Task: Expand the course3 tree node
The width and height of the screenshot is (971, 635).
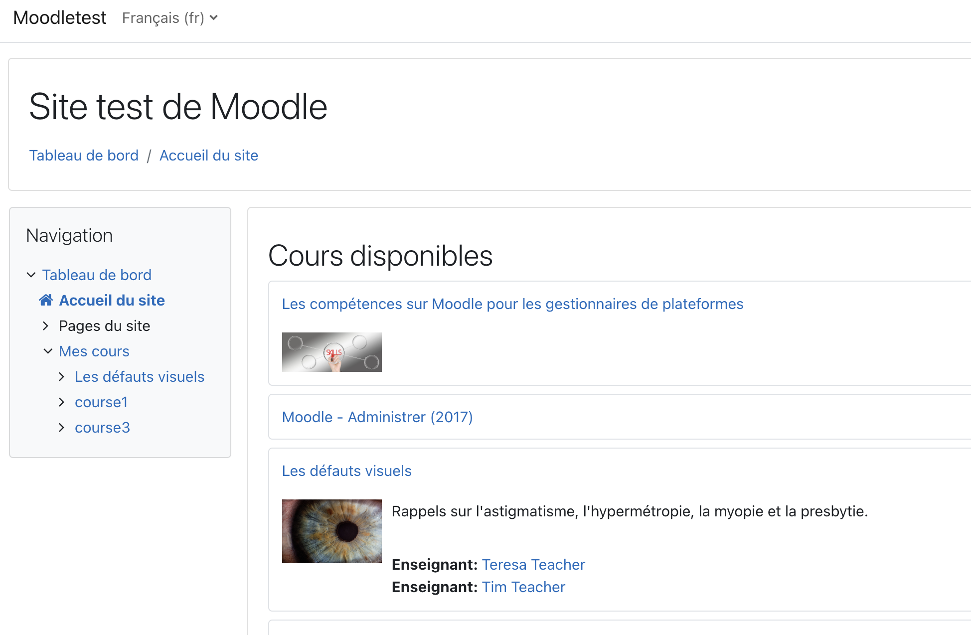Action: point(62,427)
